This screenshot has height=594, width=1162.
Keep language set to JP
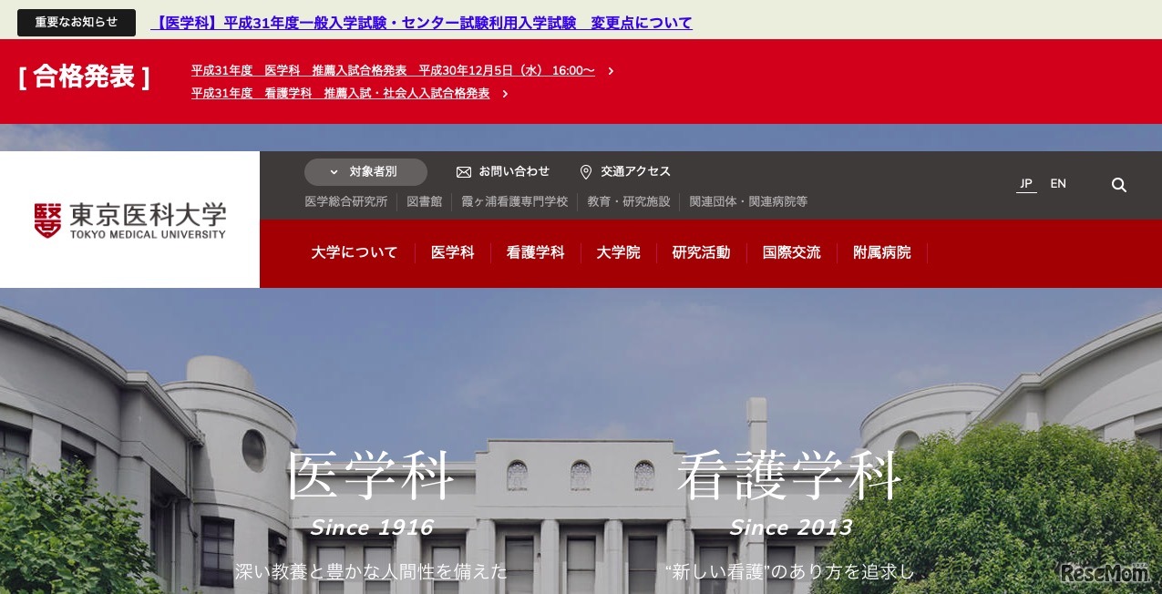(1026, 183)
